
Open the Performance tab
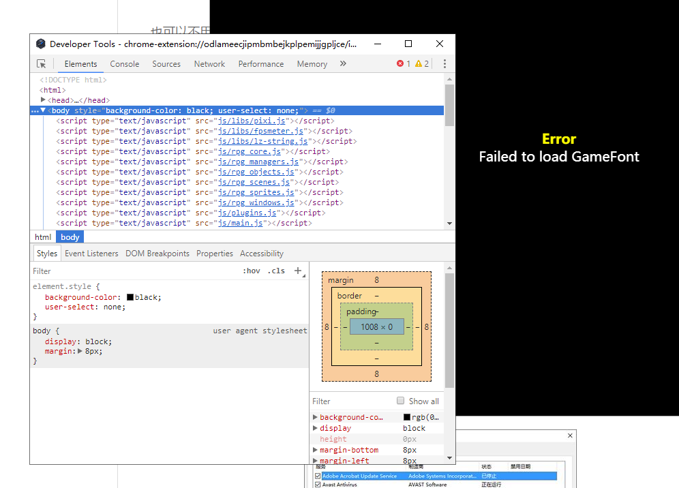pyautogui.click(x=261, y=64)
